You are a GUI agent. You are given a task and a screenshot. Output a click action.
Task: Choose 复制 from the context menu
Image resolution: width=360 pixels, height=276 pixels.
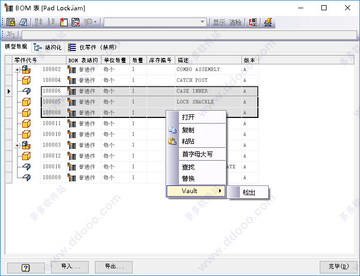[x=196, y=130]
